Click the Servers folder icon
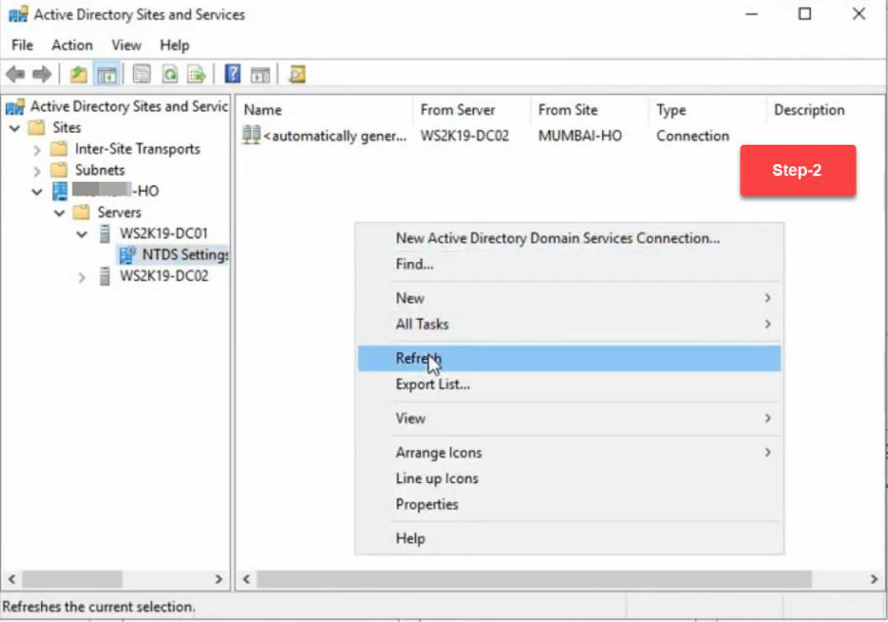 pyautogui.click(x=81, y=212)
